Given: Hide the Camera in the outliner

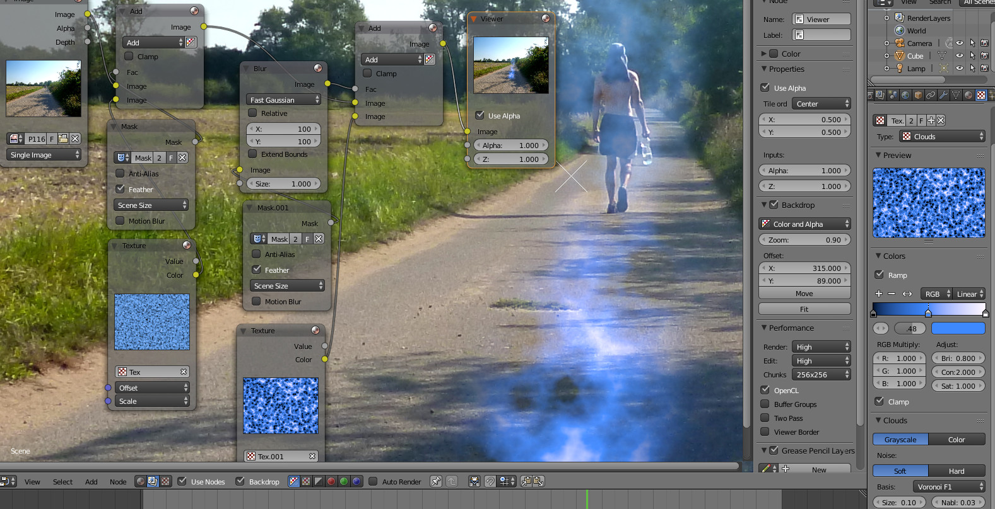Looking at the screenshot, I should [960, 43].
